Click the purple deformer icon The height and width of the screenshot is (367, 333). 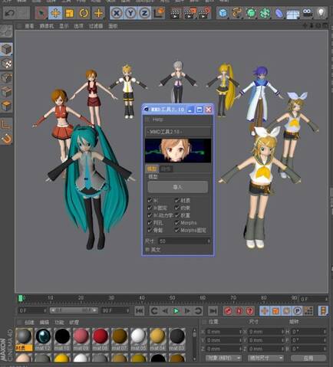tap(279, 13)
